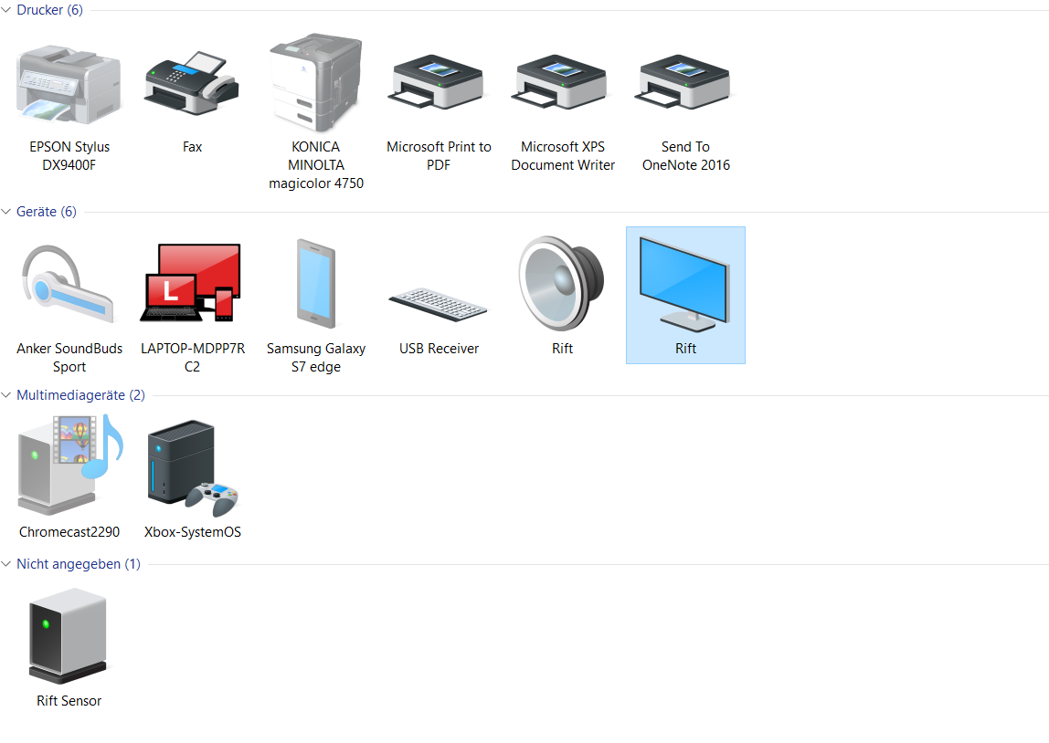
Task: Choose the Microsoft XPS Document Writer icon
Action: click(559, 82)
